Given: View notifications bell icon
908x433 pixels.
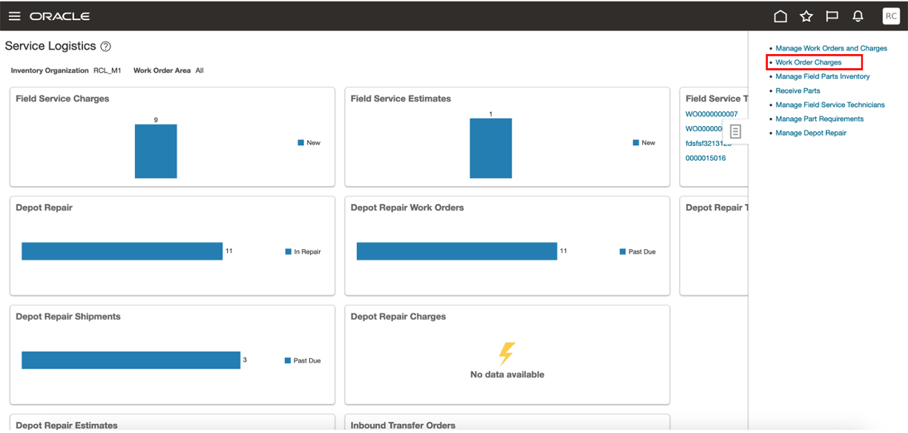Looking at the screenshot, I should (x=858, y=16).
